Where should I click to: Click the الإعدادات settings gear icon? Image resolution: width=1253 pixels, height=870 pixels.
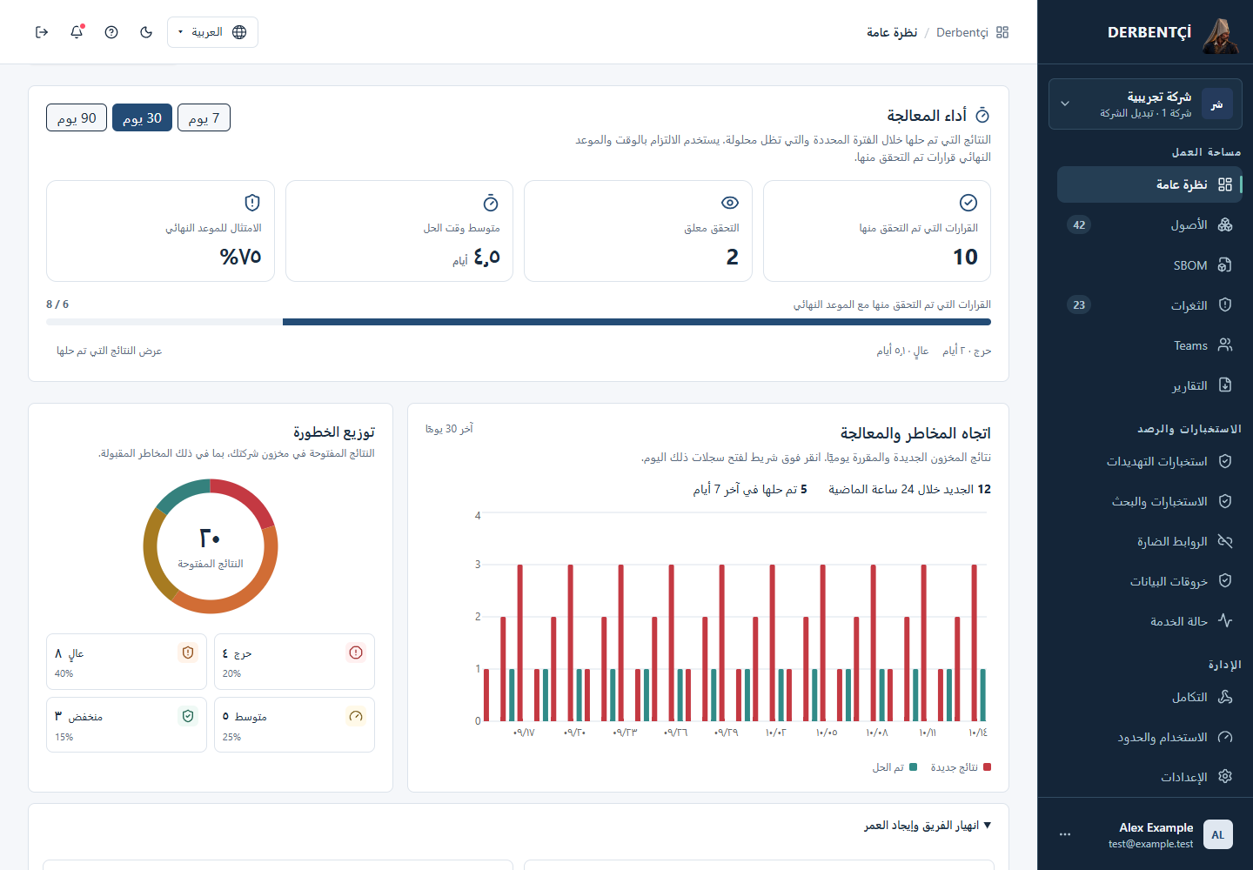coord(1225,777)
